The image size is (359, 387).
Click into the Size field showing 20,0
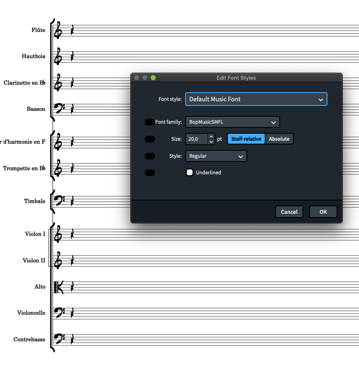(x=196, y=139)
